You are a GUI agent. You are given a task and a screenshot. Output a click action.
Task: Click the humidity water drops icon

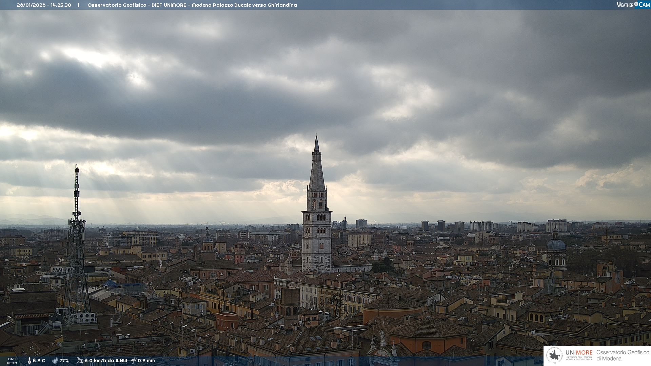55,361
